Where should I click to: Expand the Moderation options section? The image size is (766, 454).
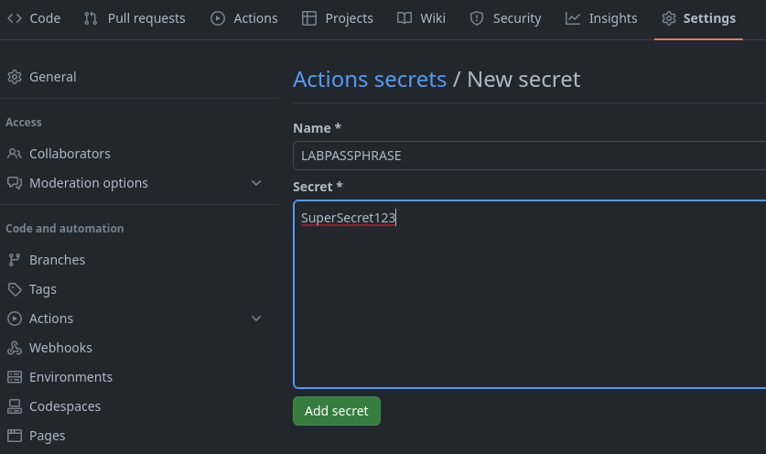tap(256, 183)
